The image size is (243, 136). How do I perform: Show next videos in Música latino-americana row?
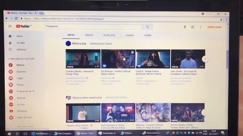pos(204,113)
